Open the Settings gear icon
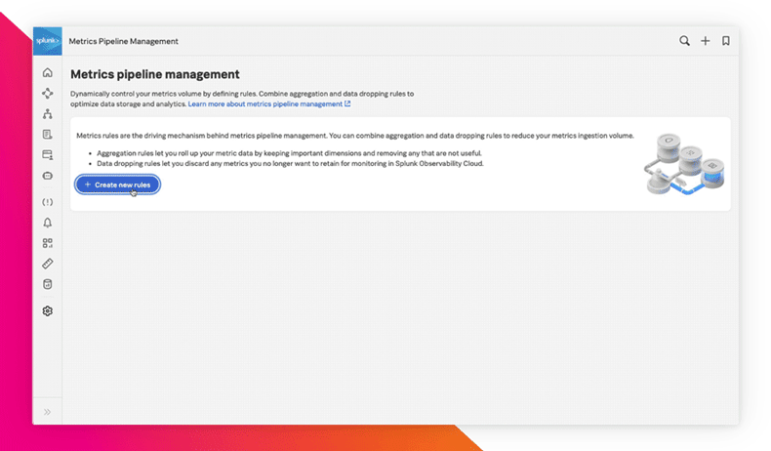 (47, 310)
